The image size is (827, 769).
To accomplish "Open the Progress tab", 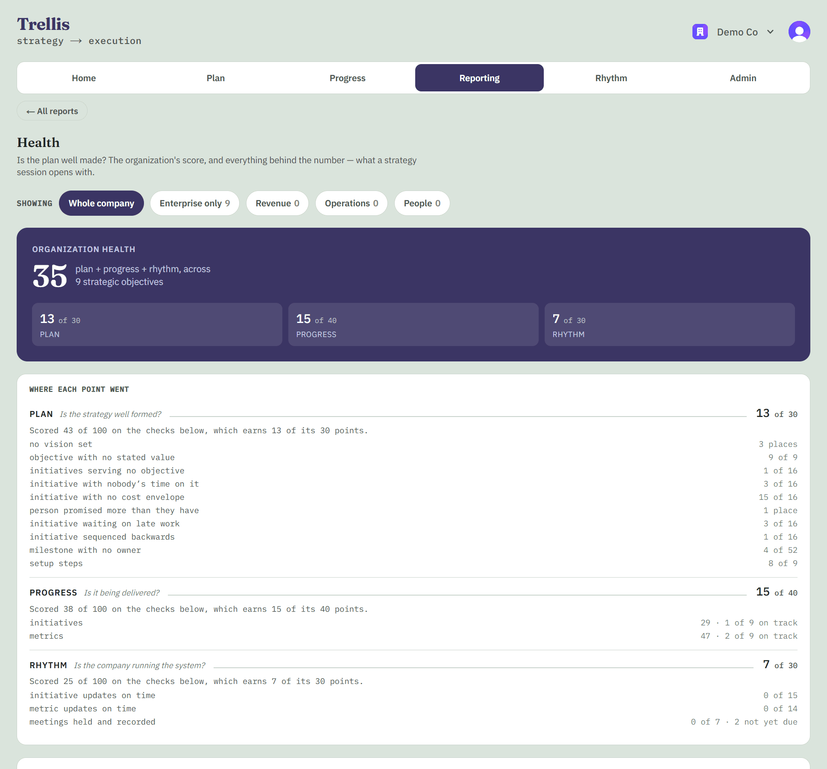I will (348, 78).
